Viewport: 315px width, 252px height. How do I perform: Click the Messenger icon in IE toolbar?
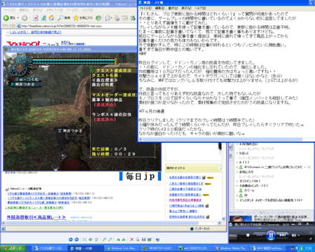133,18
